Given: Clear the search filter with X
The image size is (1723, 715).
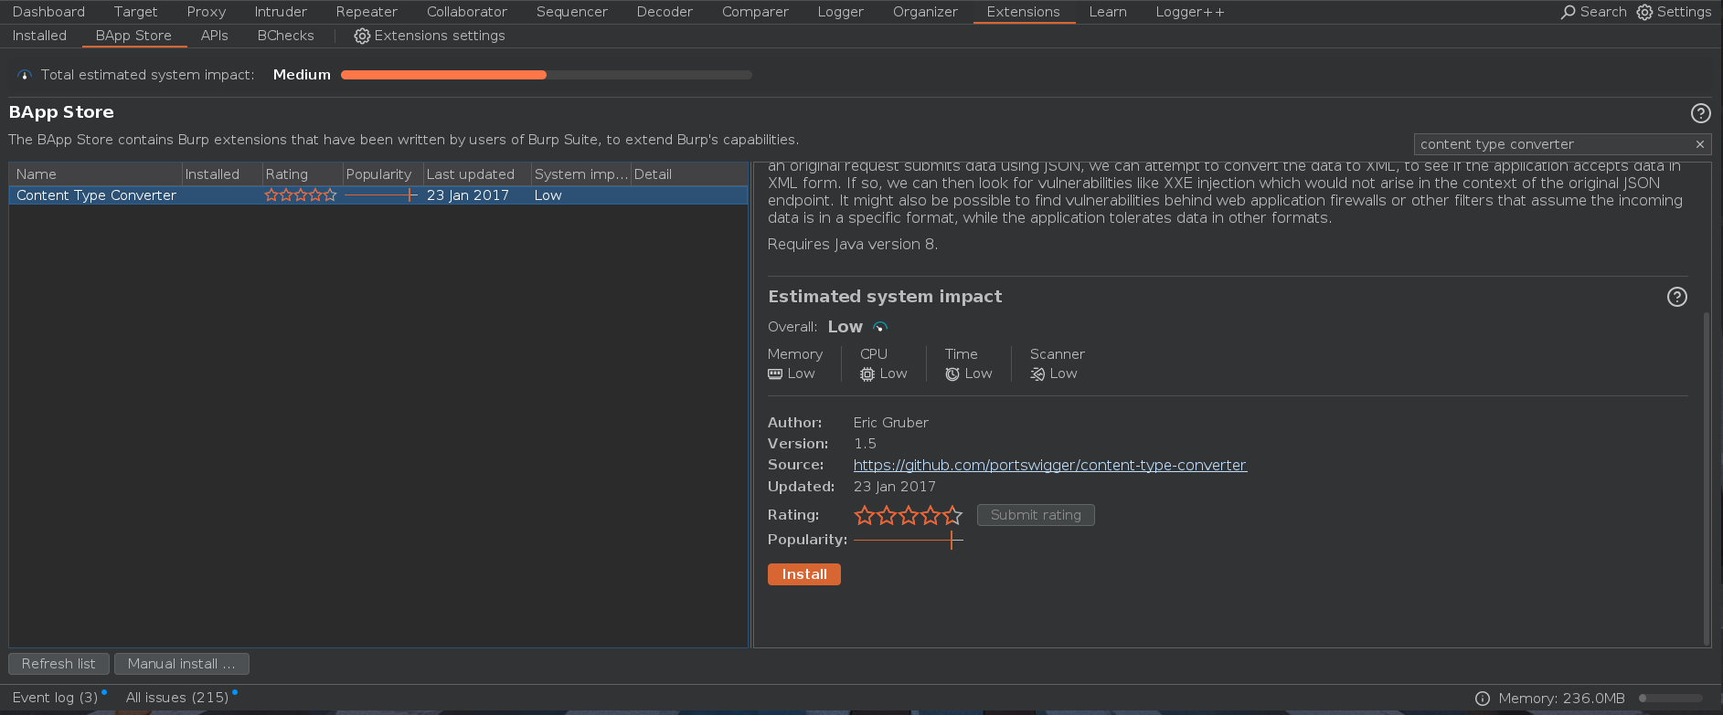Looking at the screenshot, I should [1700, 144].
